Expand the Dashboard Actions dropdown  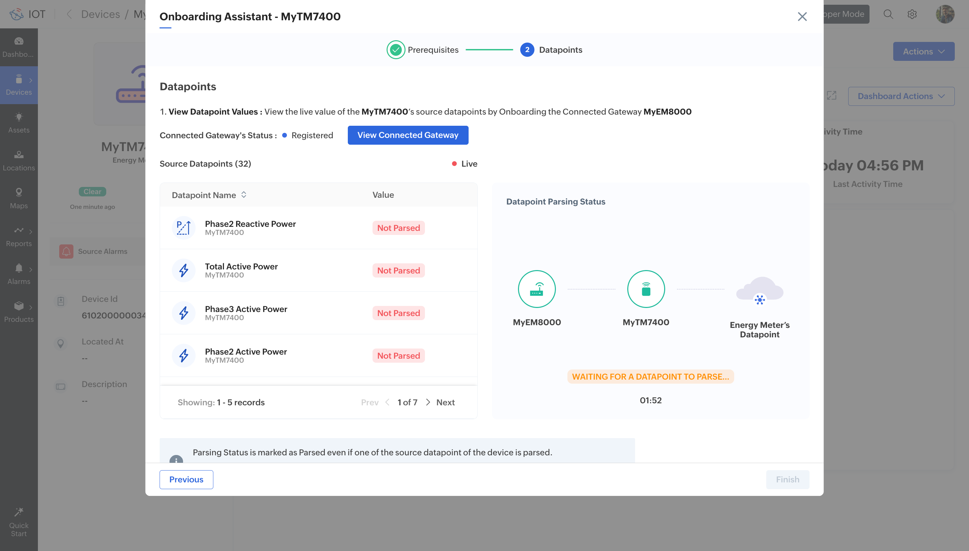tap(901, 96)
